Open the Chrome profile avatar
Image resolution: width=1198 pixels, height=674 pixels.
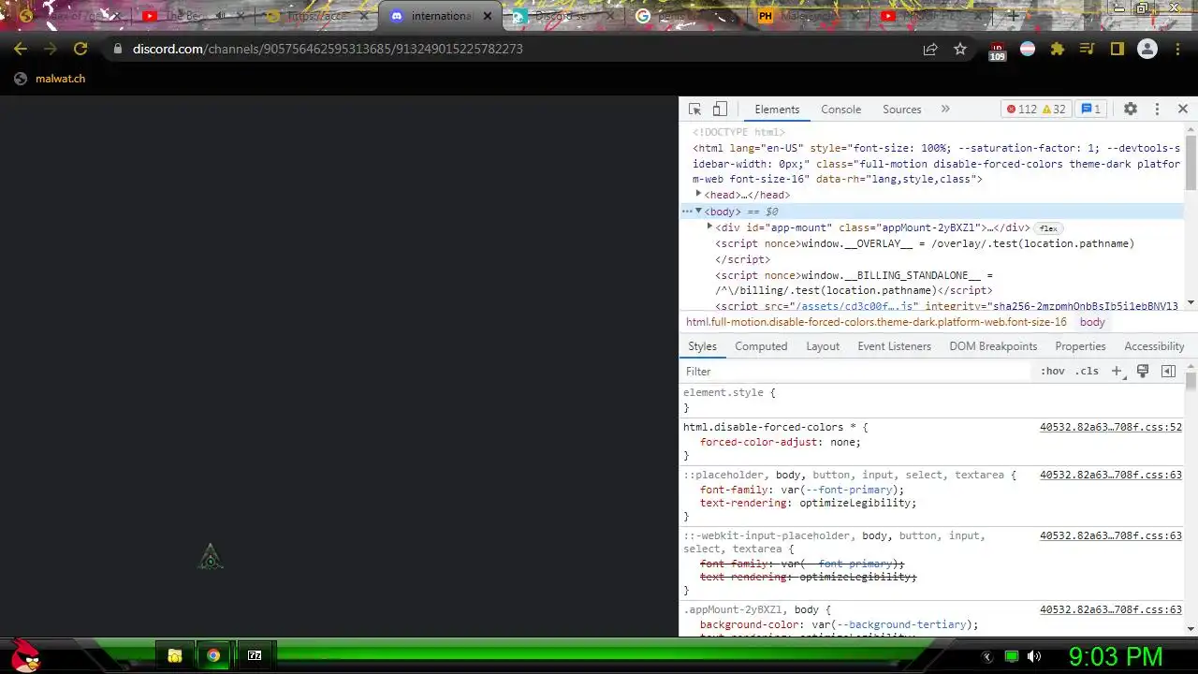tap(1147, 49)
